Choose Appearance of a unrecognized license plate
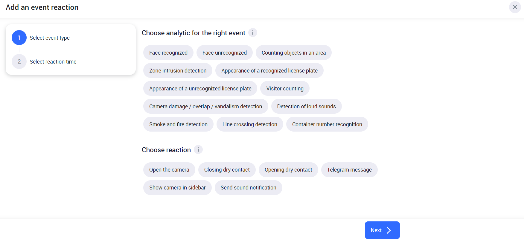This screenshot has height=239, width=524. click(200, 89)
